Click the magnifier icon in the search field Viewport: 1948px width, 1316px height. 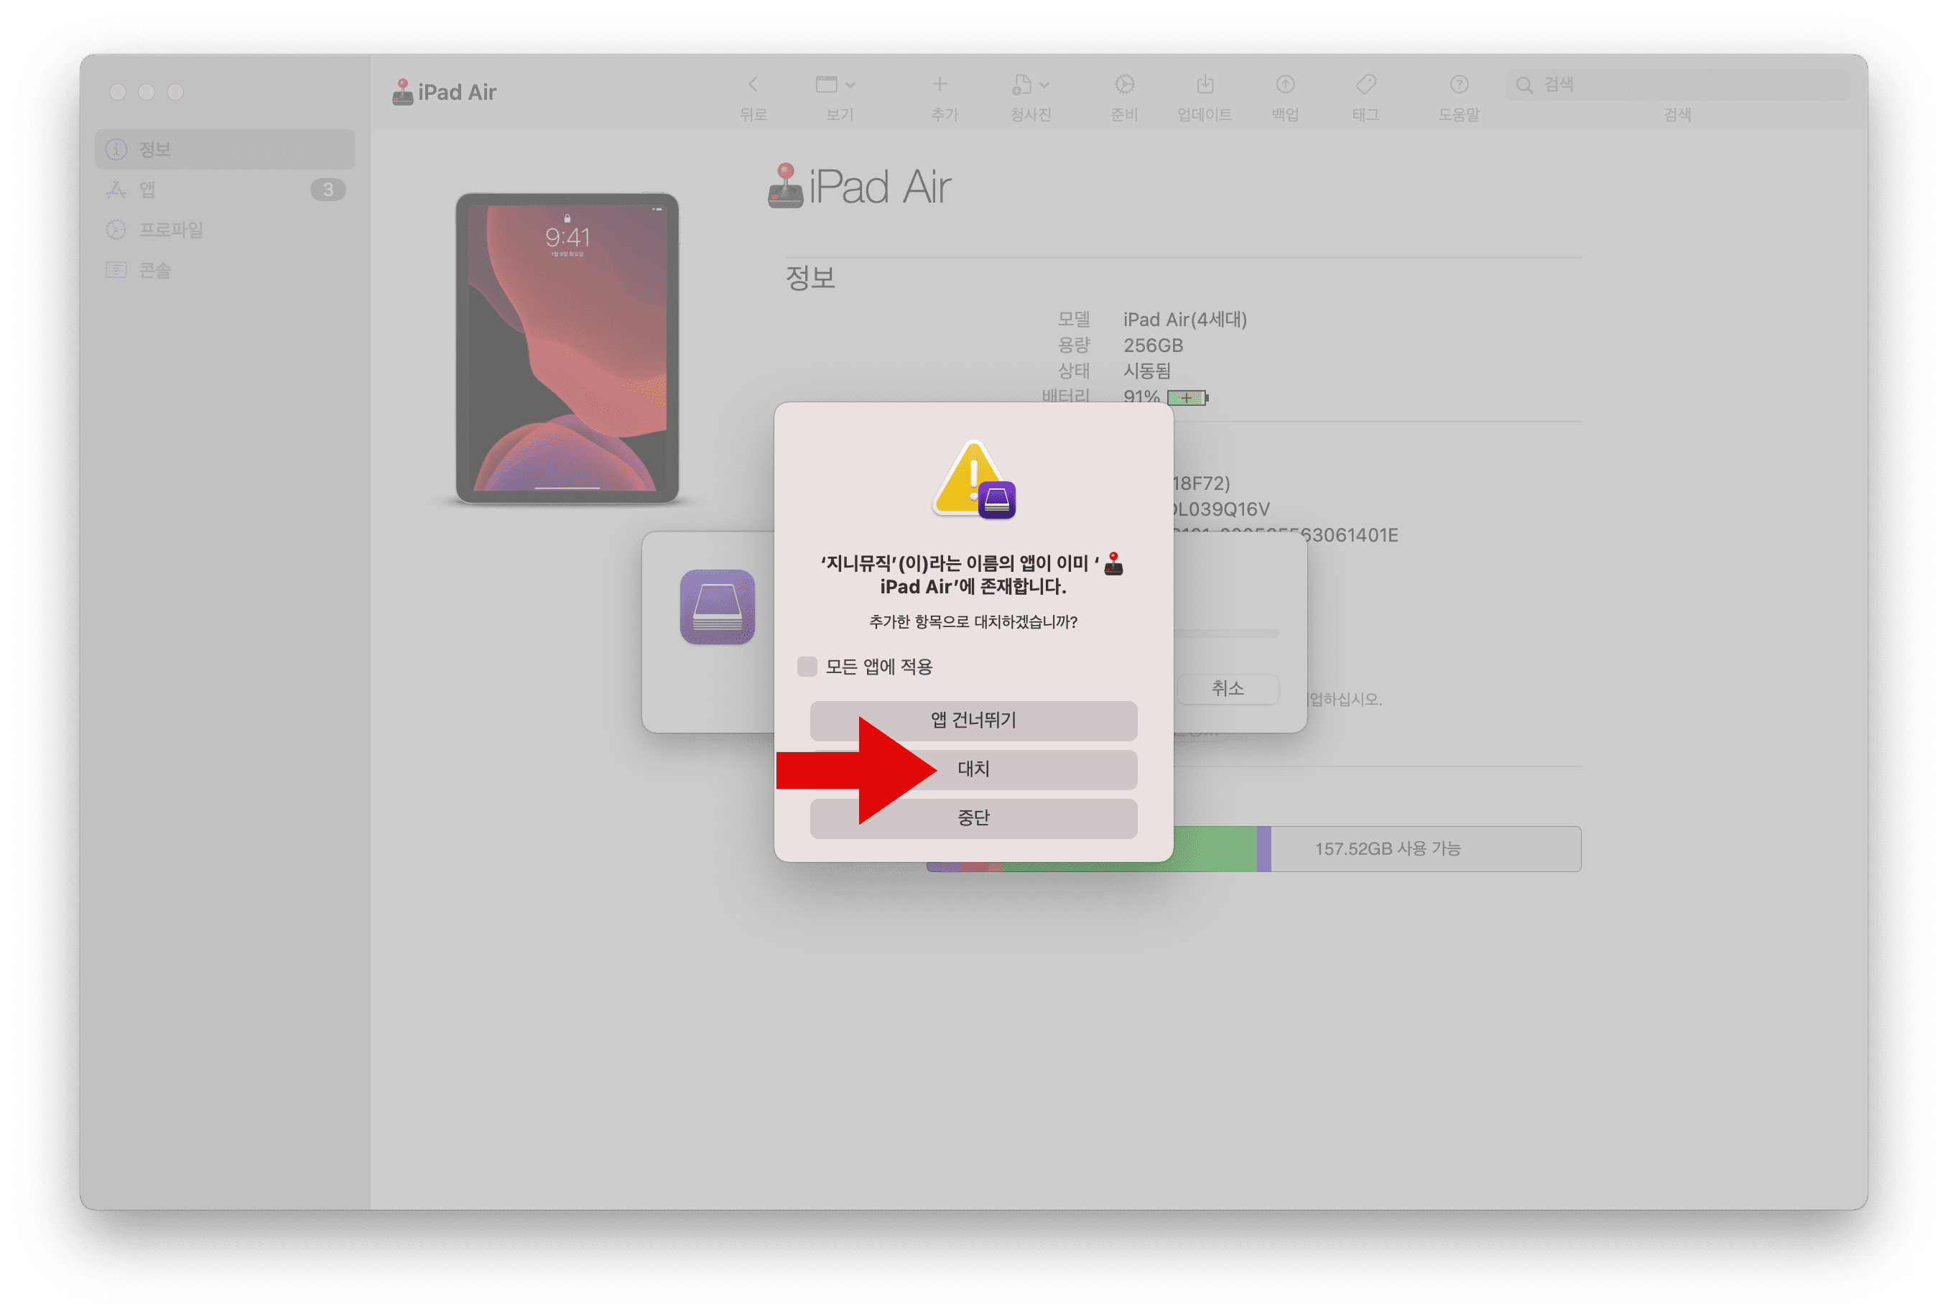pyautogui.click(x=1524, y=85)
